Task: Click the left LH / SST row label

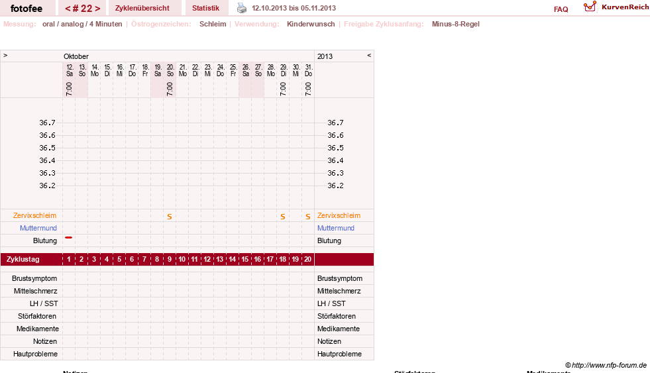Action: (x=44, y=303)
